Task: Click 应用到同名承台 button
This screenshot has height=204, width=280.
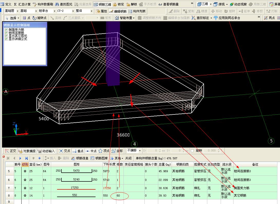Action: click(x=227, y=18)
